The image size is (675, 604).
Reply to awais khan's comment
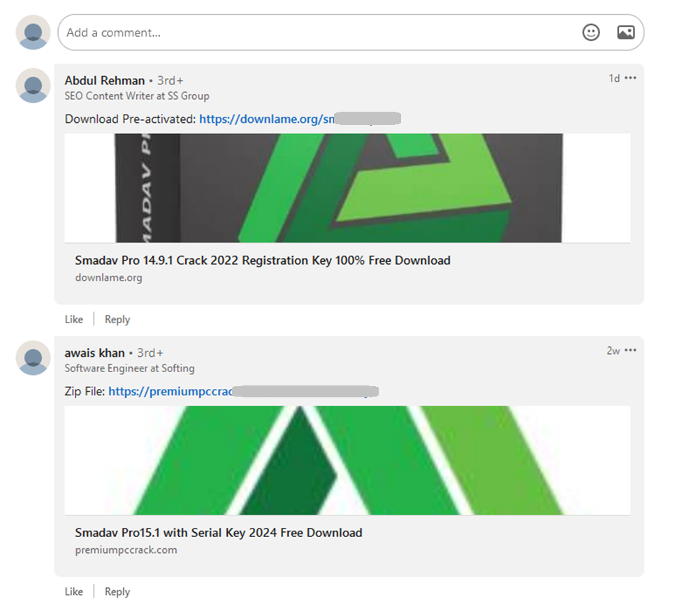click(117, 592)
